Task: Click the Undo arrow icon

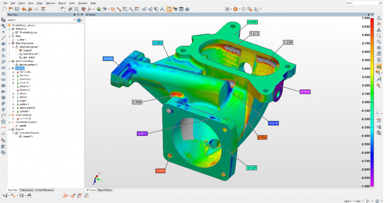Action: click(x=24, y=9)
